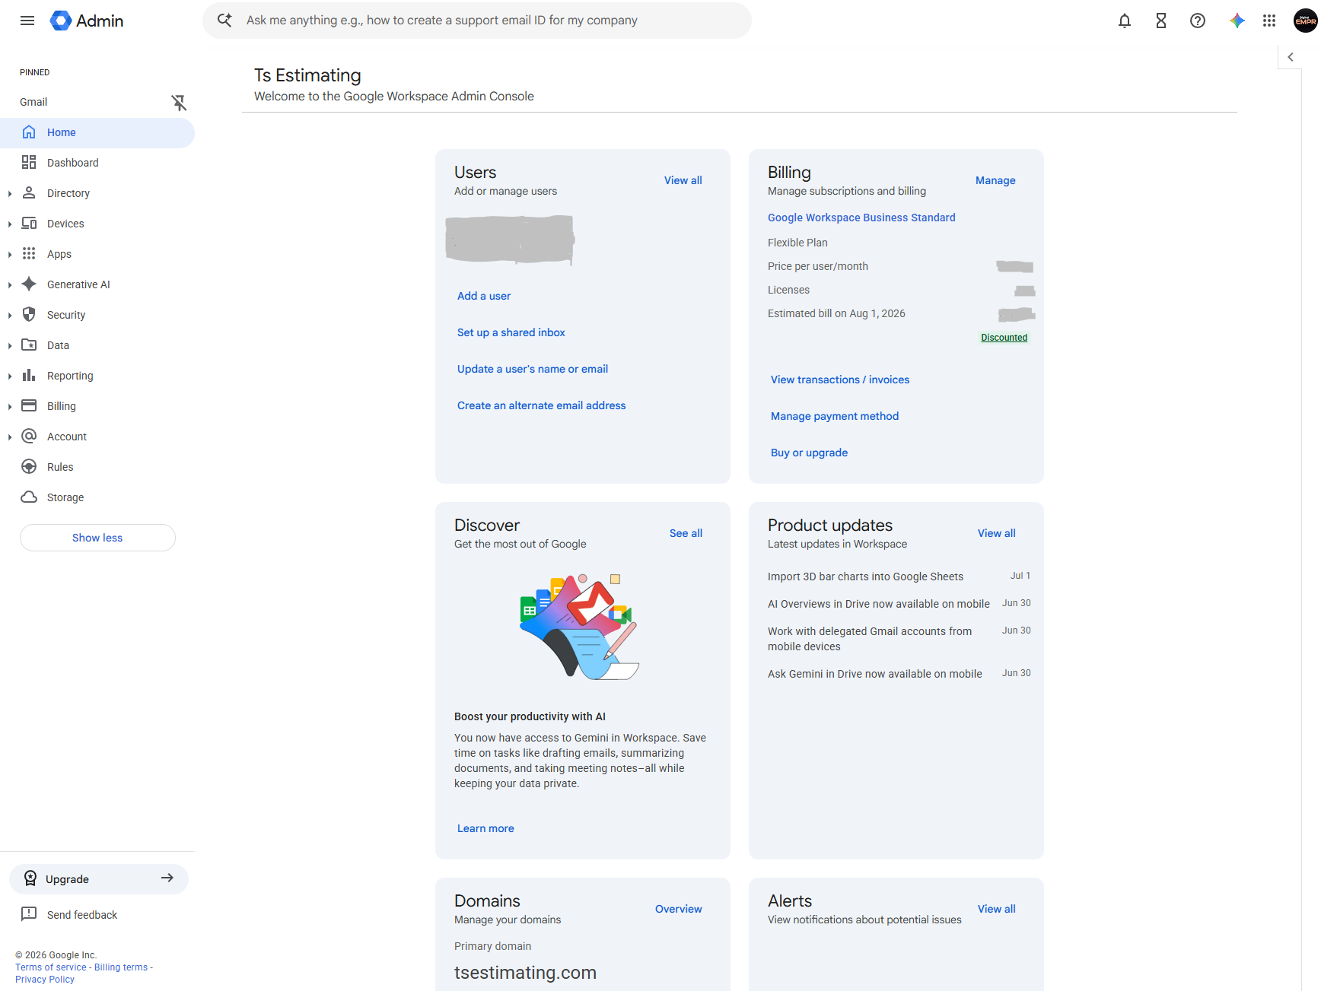The image size is (1321, 991).
Task: Expand the Reporting section arrow
Action: click(x=9, y=376)
